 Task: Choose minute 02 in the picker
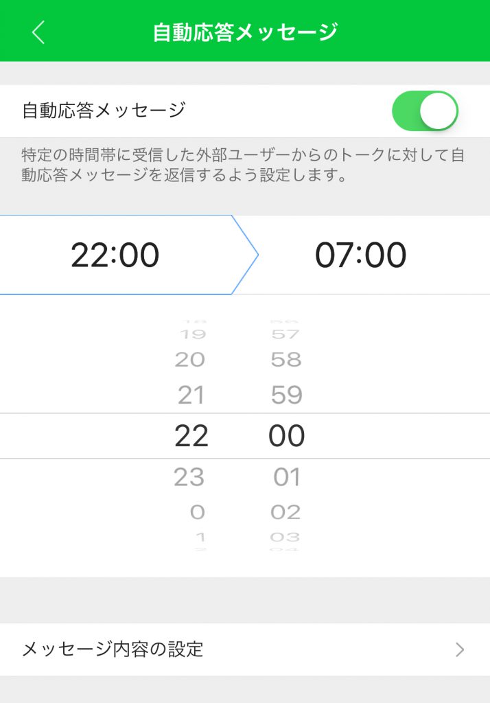[285, 511]
